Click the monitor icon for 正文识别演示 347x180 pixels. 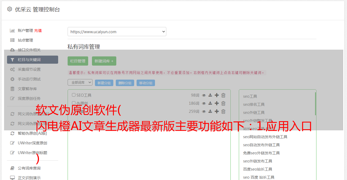[x=12, y=178]
